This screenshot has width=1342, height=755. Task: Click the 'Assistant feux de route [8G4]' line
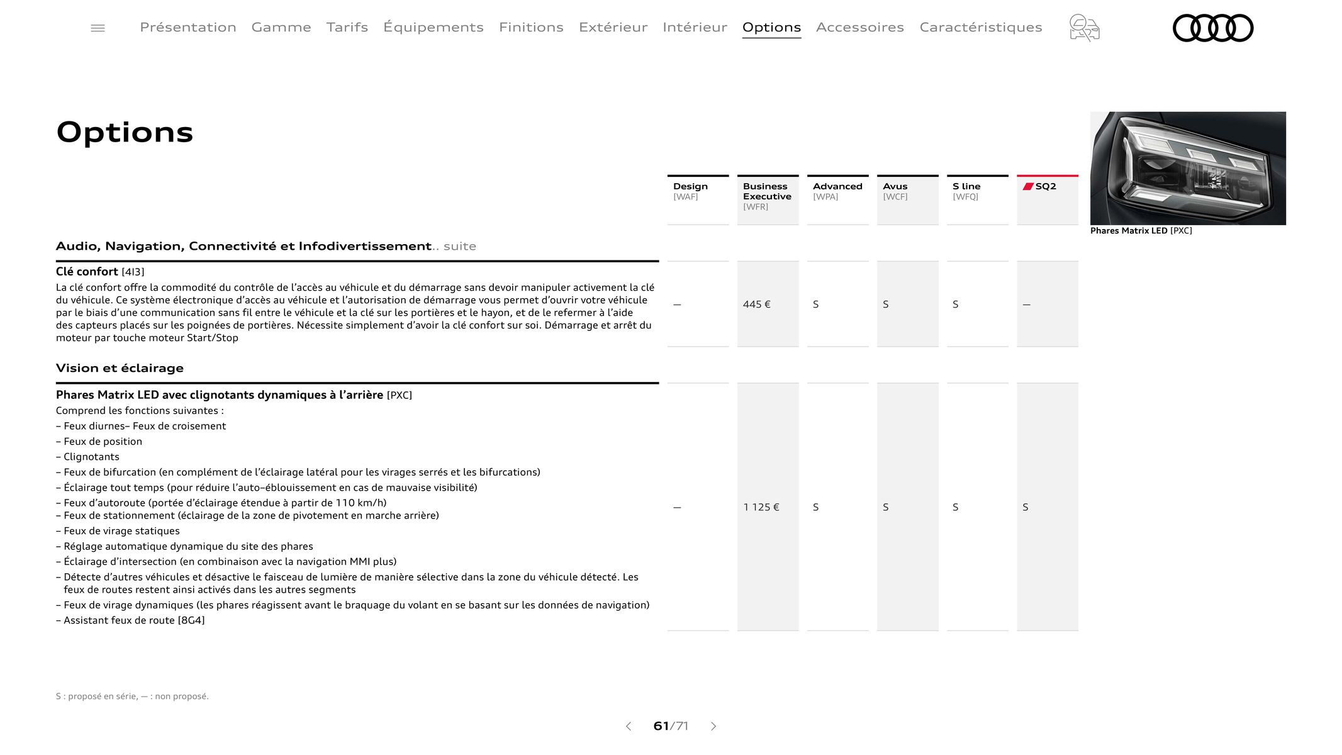130,620
